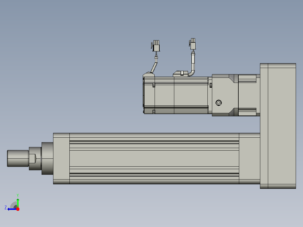The height and width of the screenshot is (227, 303).
Task: Click the "Z" axis label
Action: point(6,208)
